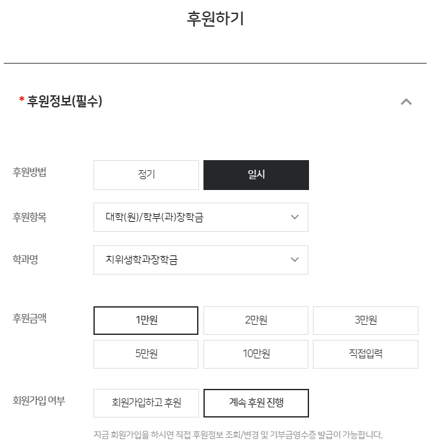Click the arrow icon in 후원항목 dropdown

294,217
